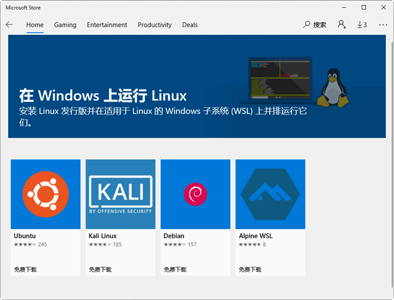Image resolution: width=394 pixels, height=300 pixels.
Task: Click the Ubuntu app title link
Action: (25, 236)
